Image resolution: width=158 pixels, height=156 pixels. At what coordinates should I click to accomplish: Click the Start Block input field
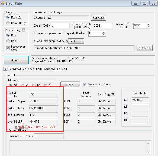point(103,26)
